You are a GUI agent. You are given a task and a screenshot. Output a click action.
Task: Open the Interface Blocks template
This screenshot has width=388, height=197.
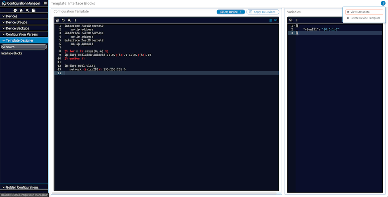(x=12, y=53)
